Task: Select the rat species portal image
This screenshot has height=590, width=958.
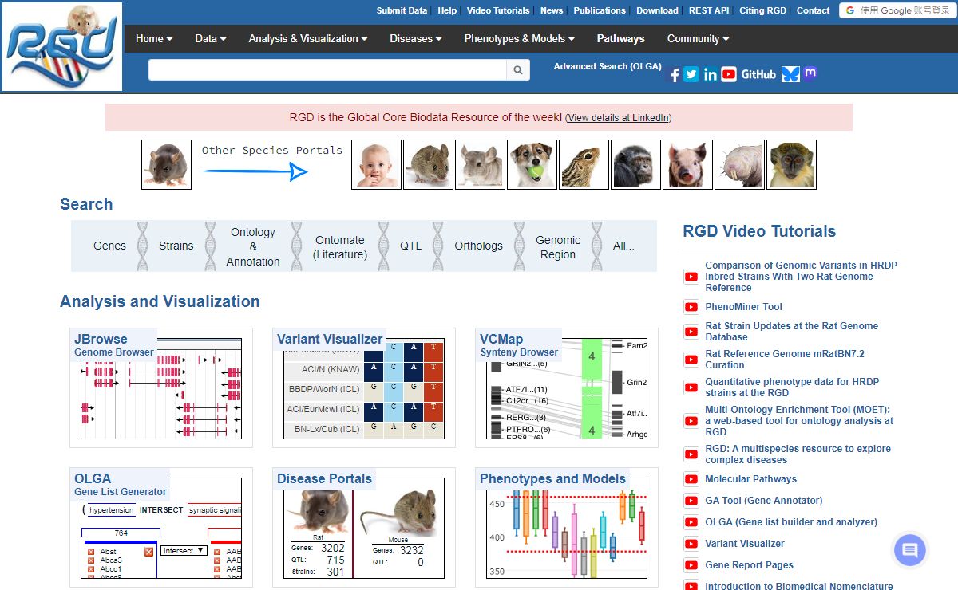Action: 166,164
